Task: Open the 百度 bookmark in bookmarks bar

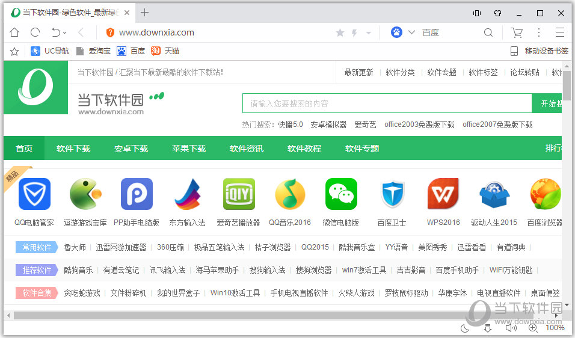Action: coord(131,51)
